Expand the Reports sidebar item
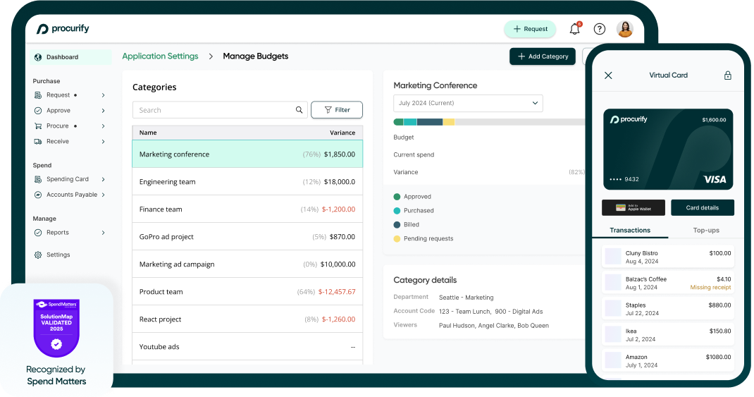Screen dimensions: 754x397 pyautogui.click(x=103, y=233)
